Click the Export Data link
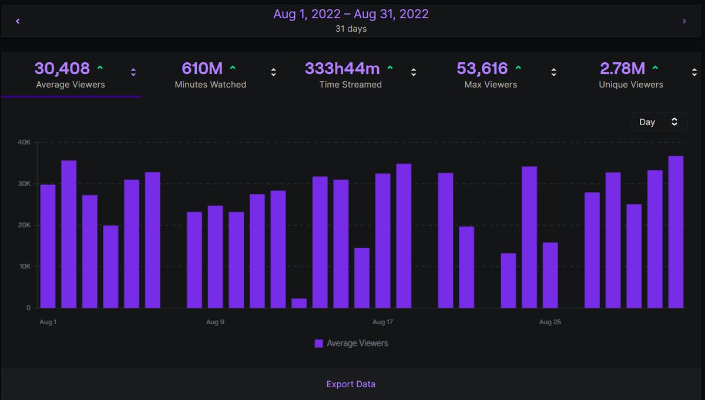This screenshot has width=705, height=400. [351, 384]
